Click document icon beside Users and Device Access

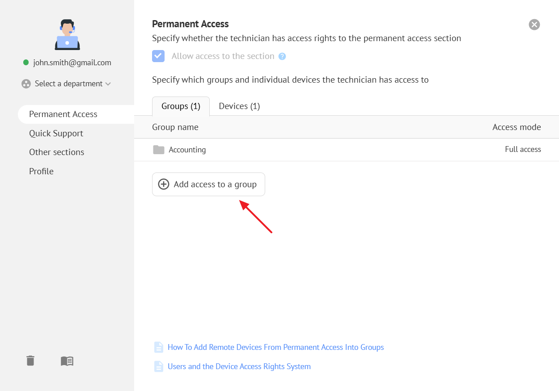[x=159, y=366]
